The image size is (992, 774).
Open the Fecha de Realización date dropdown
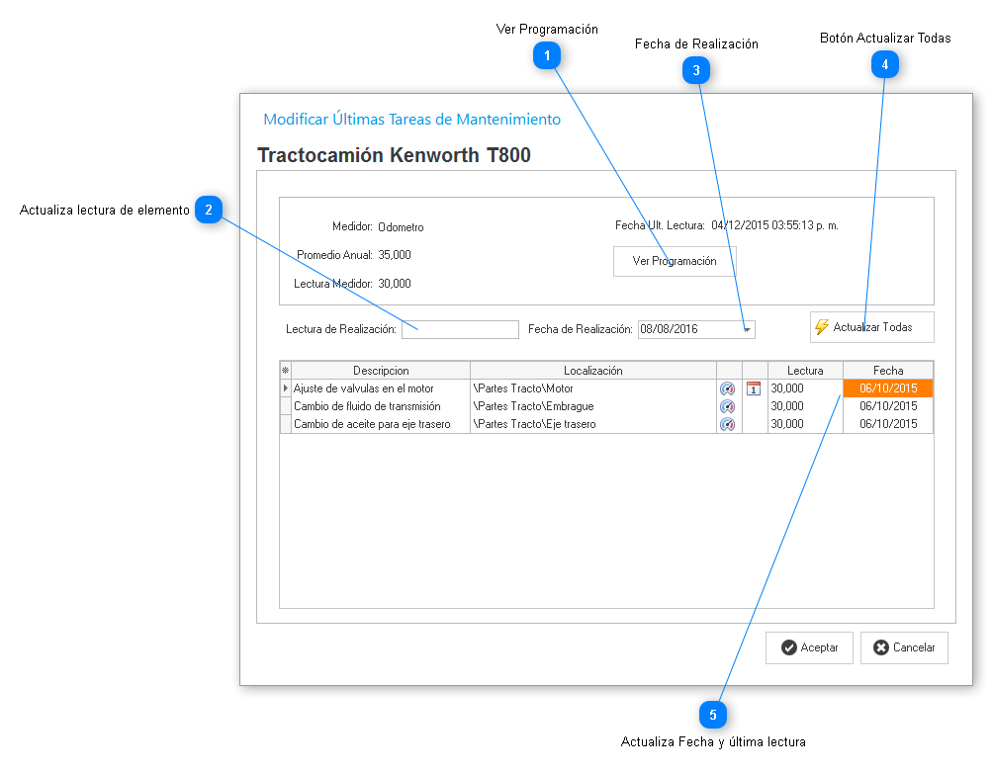(748, 329)
